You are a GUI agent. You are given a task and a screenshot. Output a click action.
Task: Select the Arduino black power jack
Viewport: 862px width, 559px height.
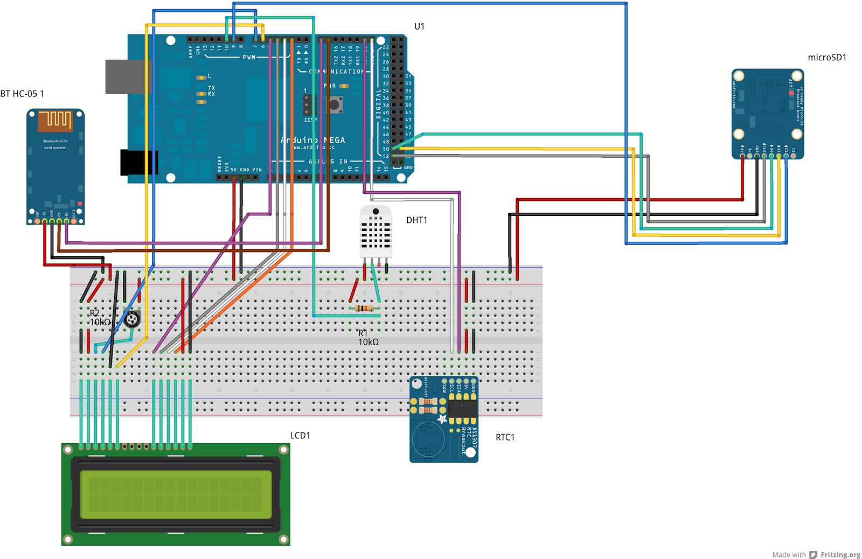pyautogui.click(x=139, y=163)
